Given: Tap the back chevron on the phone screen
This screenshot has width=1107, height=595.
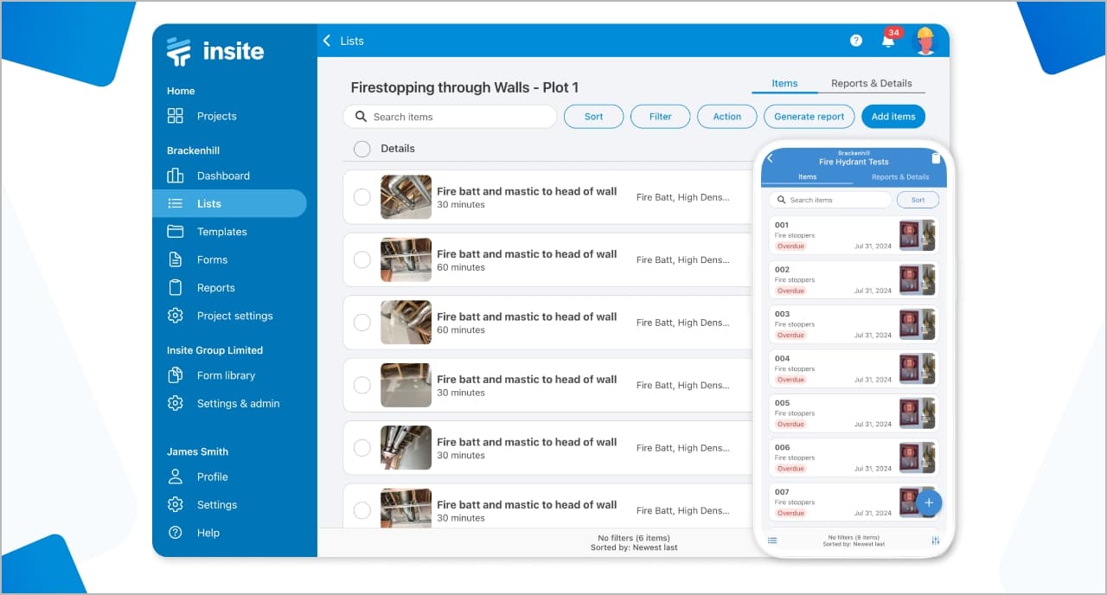Looking at the screenshot, I should coord(770,158).
